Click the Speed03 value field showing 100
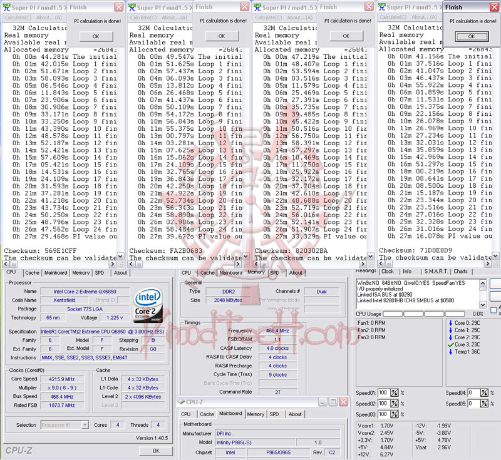501x460 pixels. tap(384, 414)
